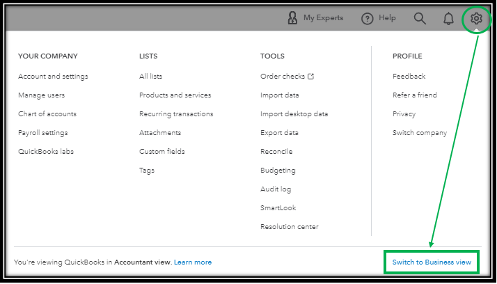The height and width of the screenshot is (284, 497).
Task: View the Audit log
Action: pos(276,189)
